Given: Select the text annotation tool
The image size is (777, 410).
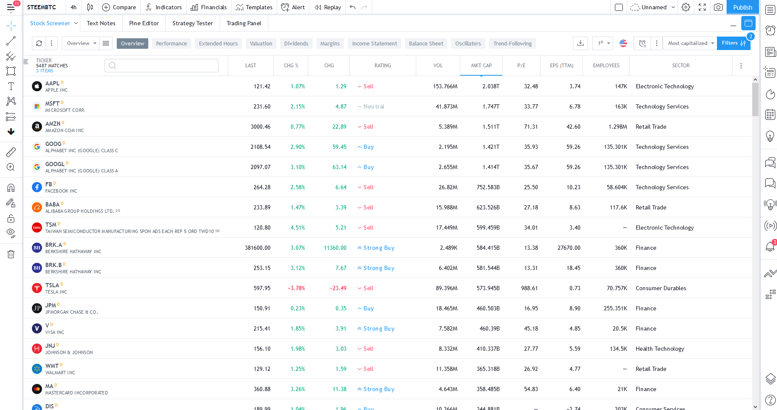Looking at the screenshot, I should [11, 86].
